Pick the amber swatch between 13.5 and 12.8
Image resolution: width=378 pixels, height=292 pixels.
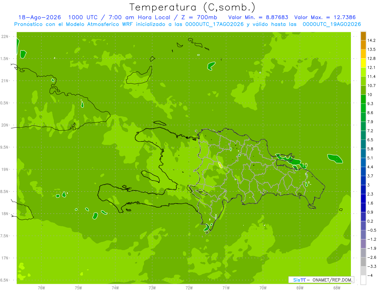363,54
